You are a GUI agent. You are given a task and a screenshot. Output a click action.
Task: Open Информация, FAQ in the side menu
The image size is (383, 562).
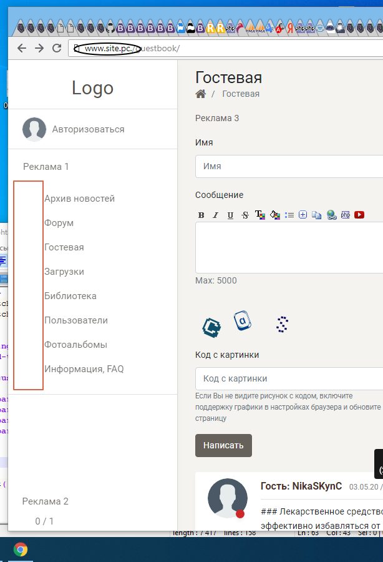[84, 369]
